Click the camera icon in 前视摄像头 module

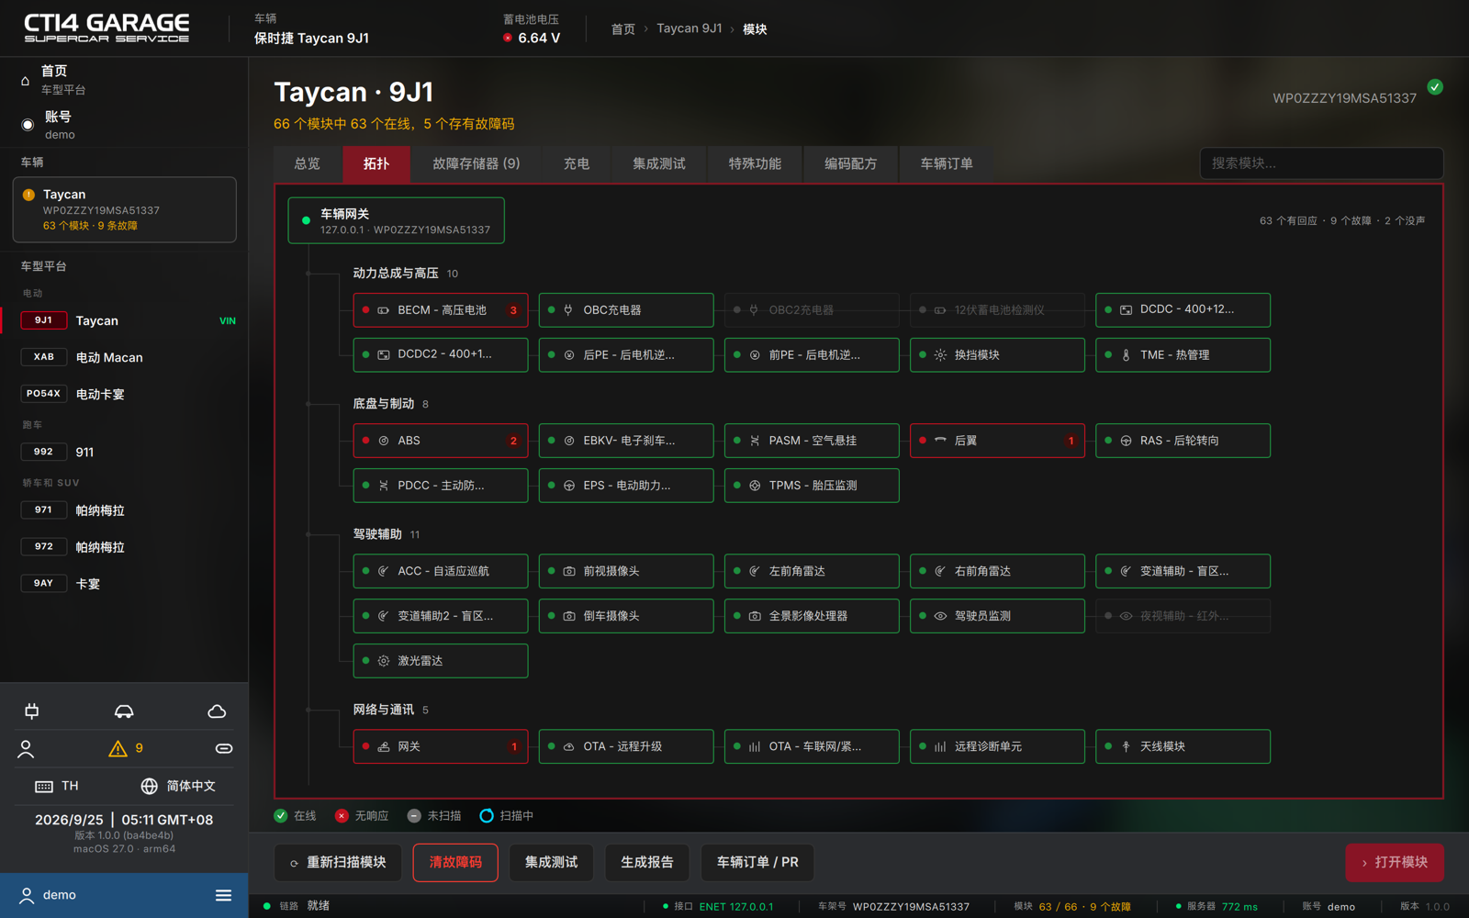(x=569, y=571)
